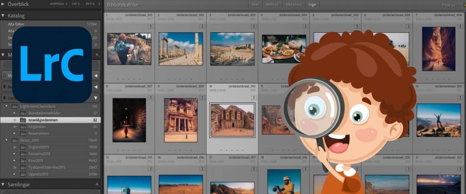Select the Text library filter tab

coord(255,5)
